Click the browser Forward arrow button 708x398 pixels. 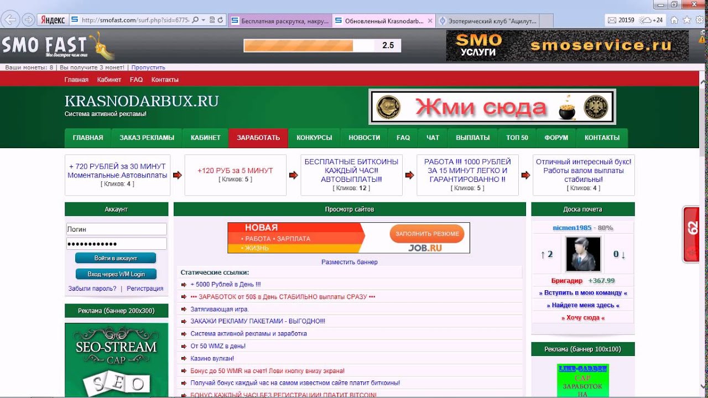[x=28, y=20]
